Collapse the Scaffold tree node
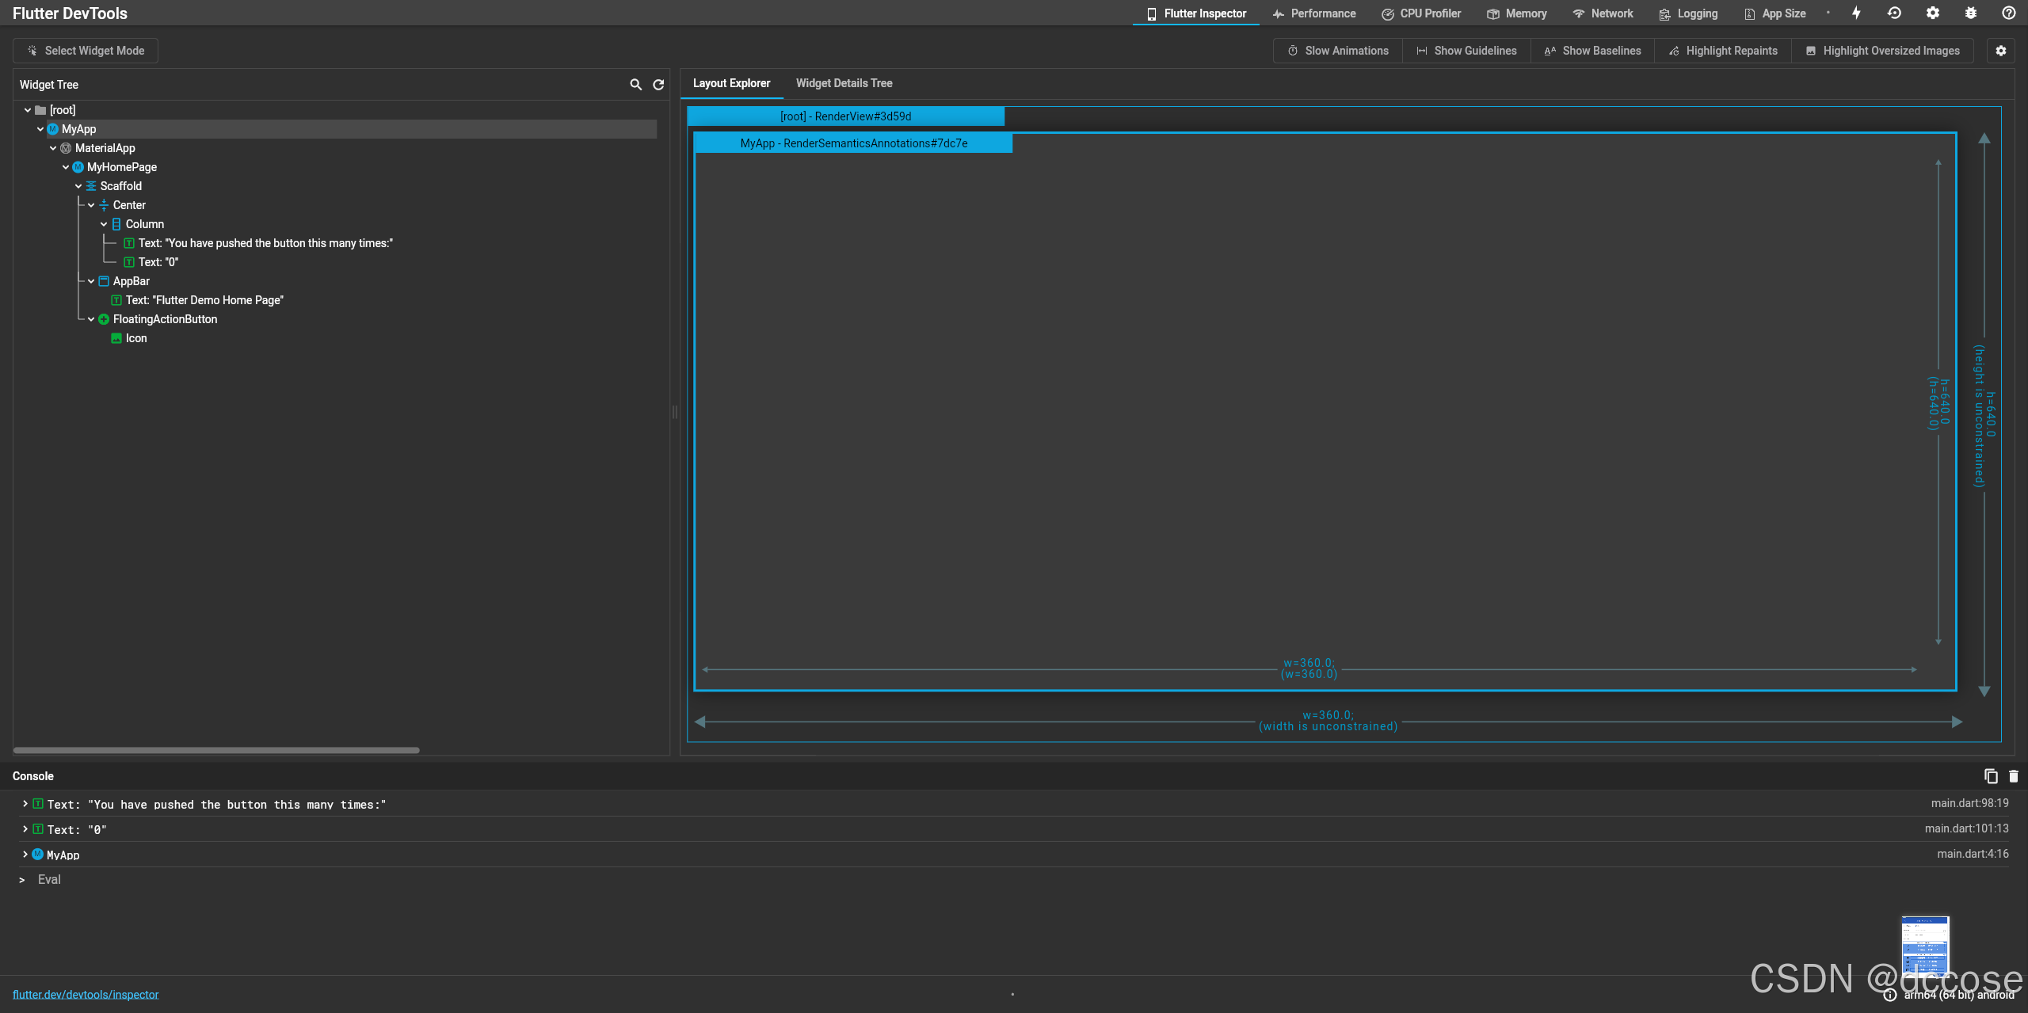The width and height of the screenshot is (2028, 1013). [78, 186]
